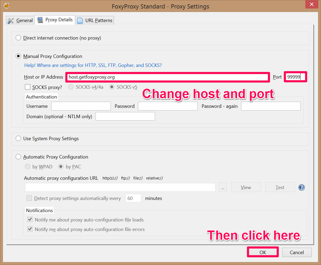Click the Domain NTLM only field

[125, 116]
